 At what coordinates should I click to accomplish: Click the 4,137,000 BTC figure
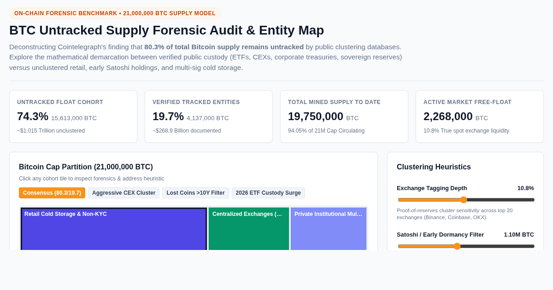coord(207,118)
